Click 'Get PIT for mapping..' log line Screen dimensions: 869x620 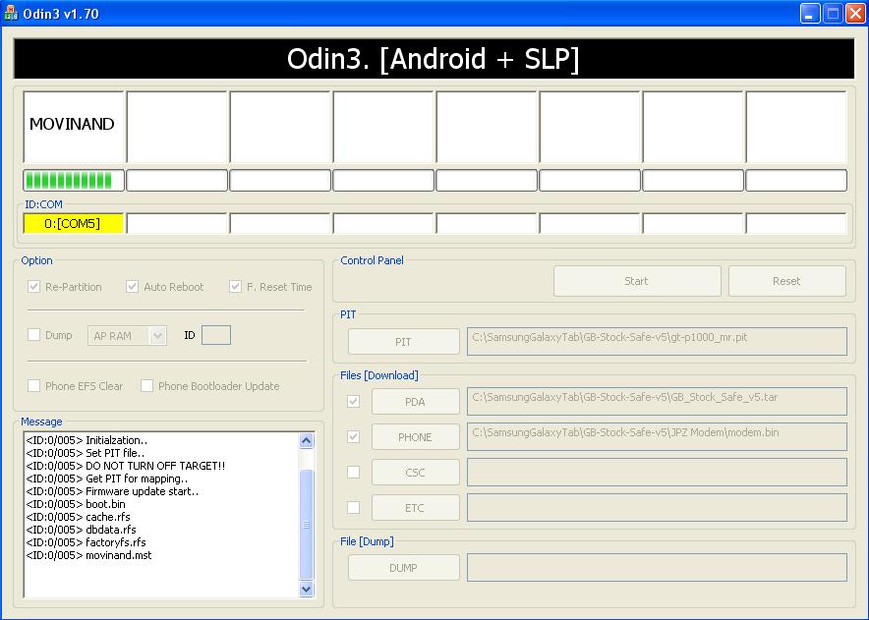(x=107, y=479)
